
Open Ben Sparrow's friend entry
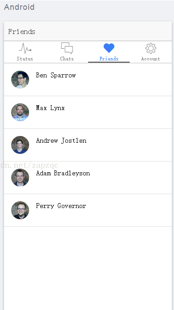(88, 80)
